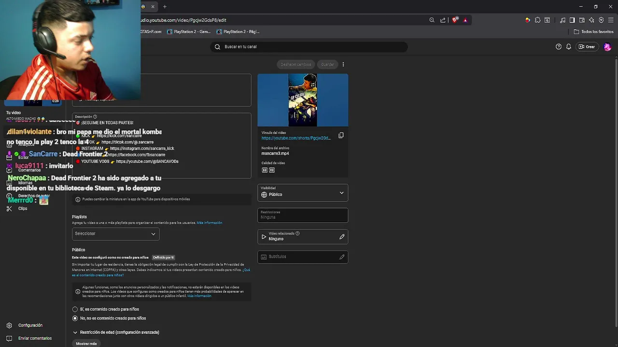Open 'PlayStation 2 - Gam...' bookmark
618x347 pixels.
coord(189,32)
